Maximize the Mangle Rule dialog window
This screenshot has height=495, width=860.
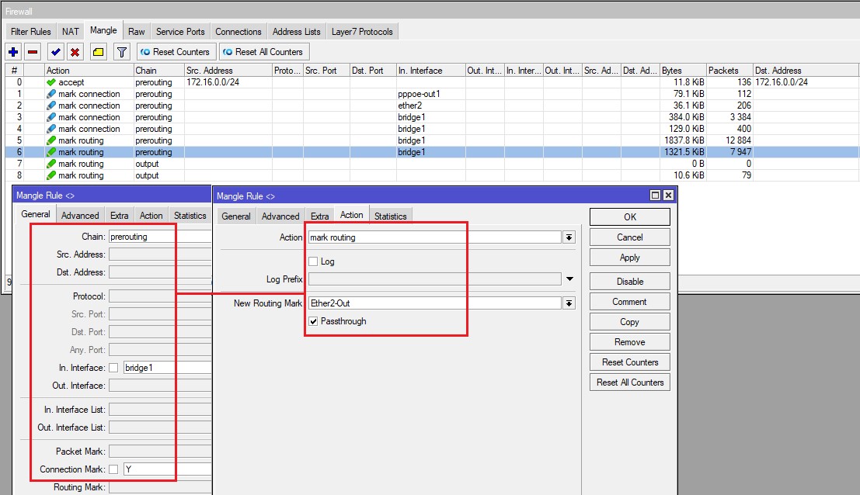tap(655, 196)
